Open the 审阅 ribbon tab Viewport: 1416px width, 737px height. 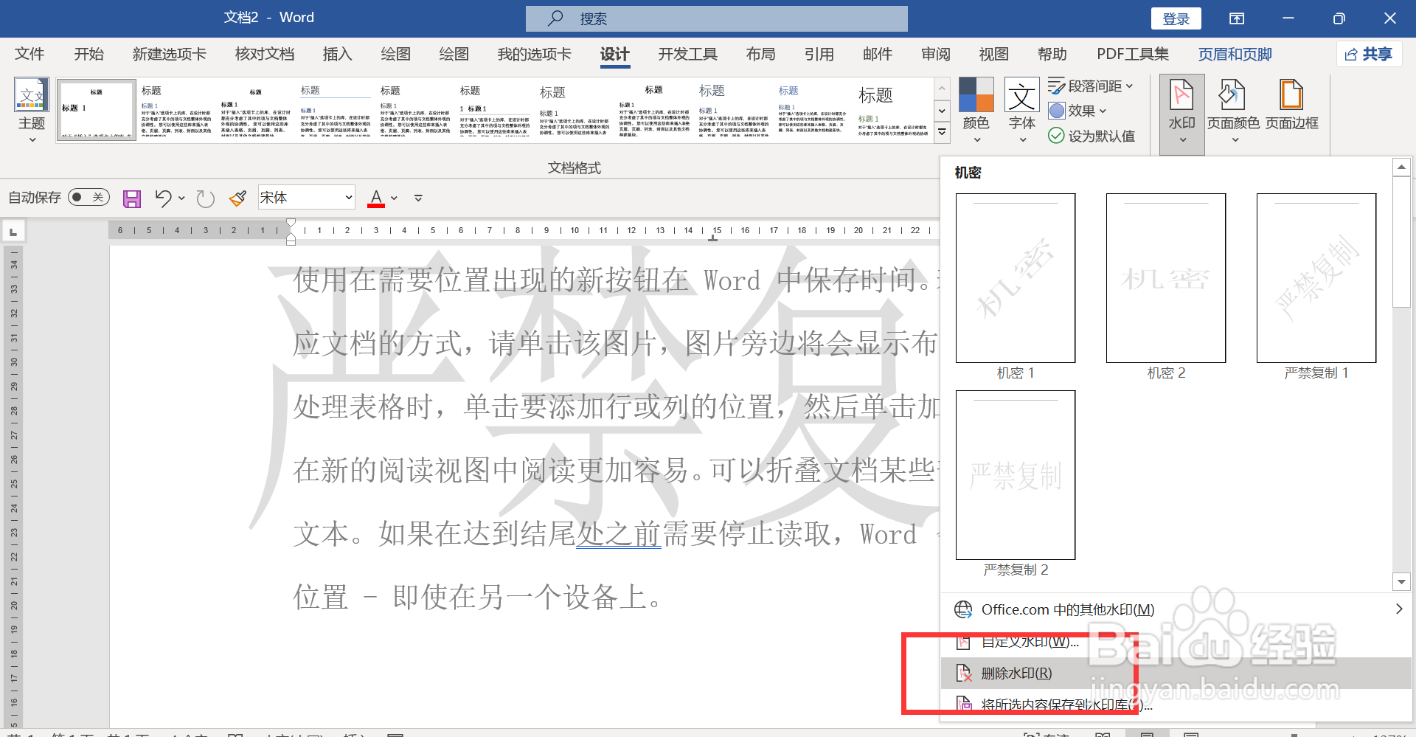pyautogui.click(x=936, y=54)
